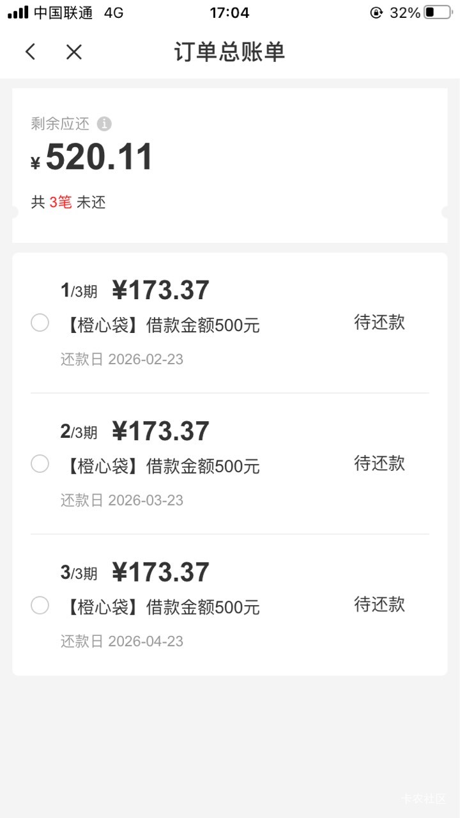Tap the X close page icon

point(74,52)
